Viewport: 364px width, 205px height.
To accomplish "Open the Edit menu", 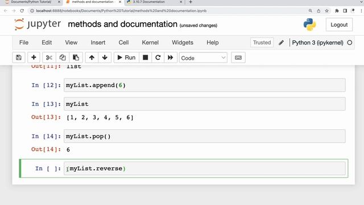I will click(47, 43).
